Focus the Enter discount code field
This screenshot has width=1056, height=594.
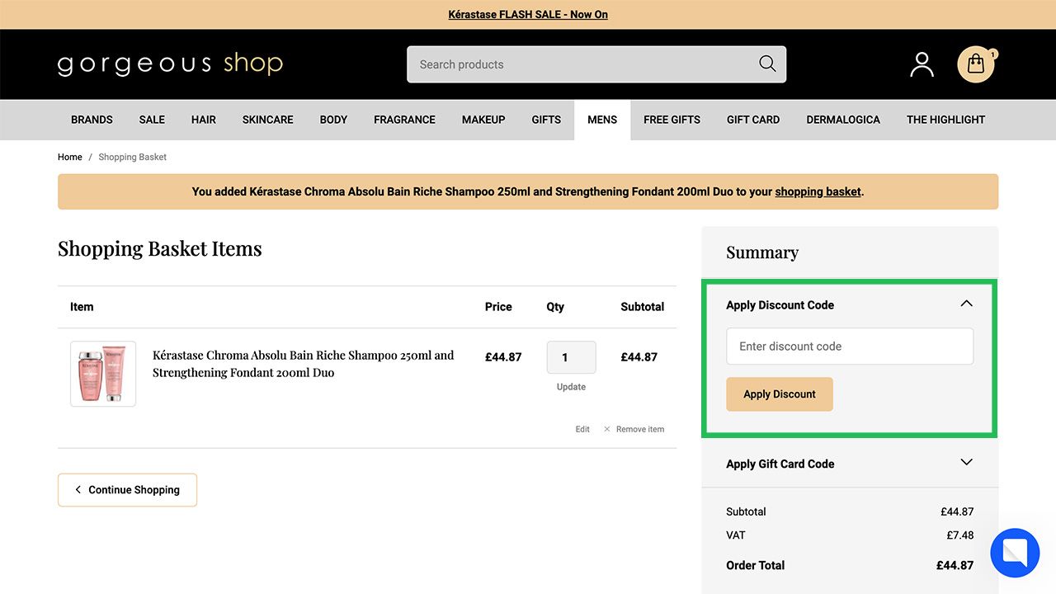850,346
